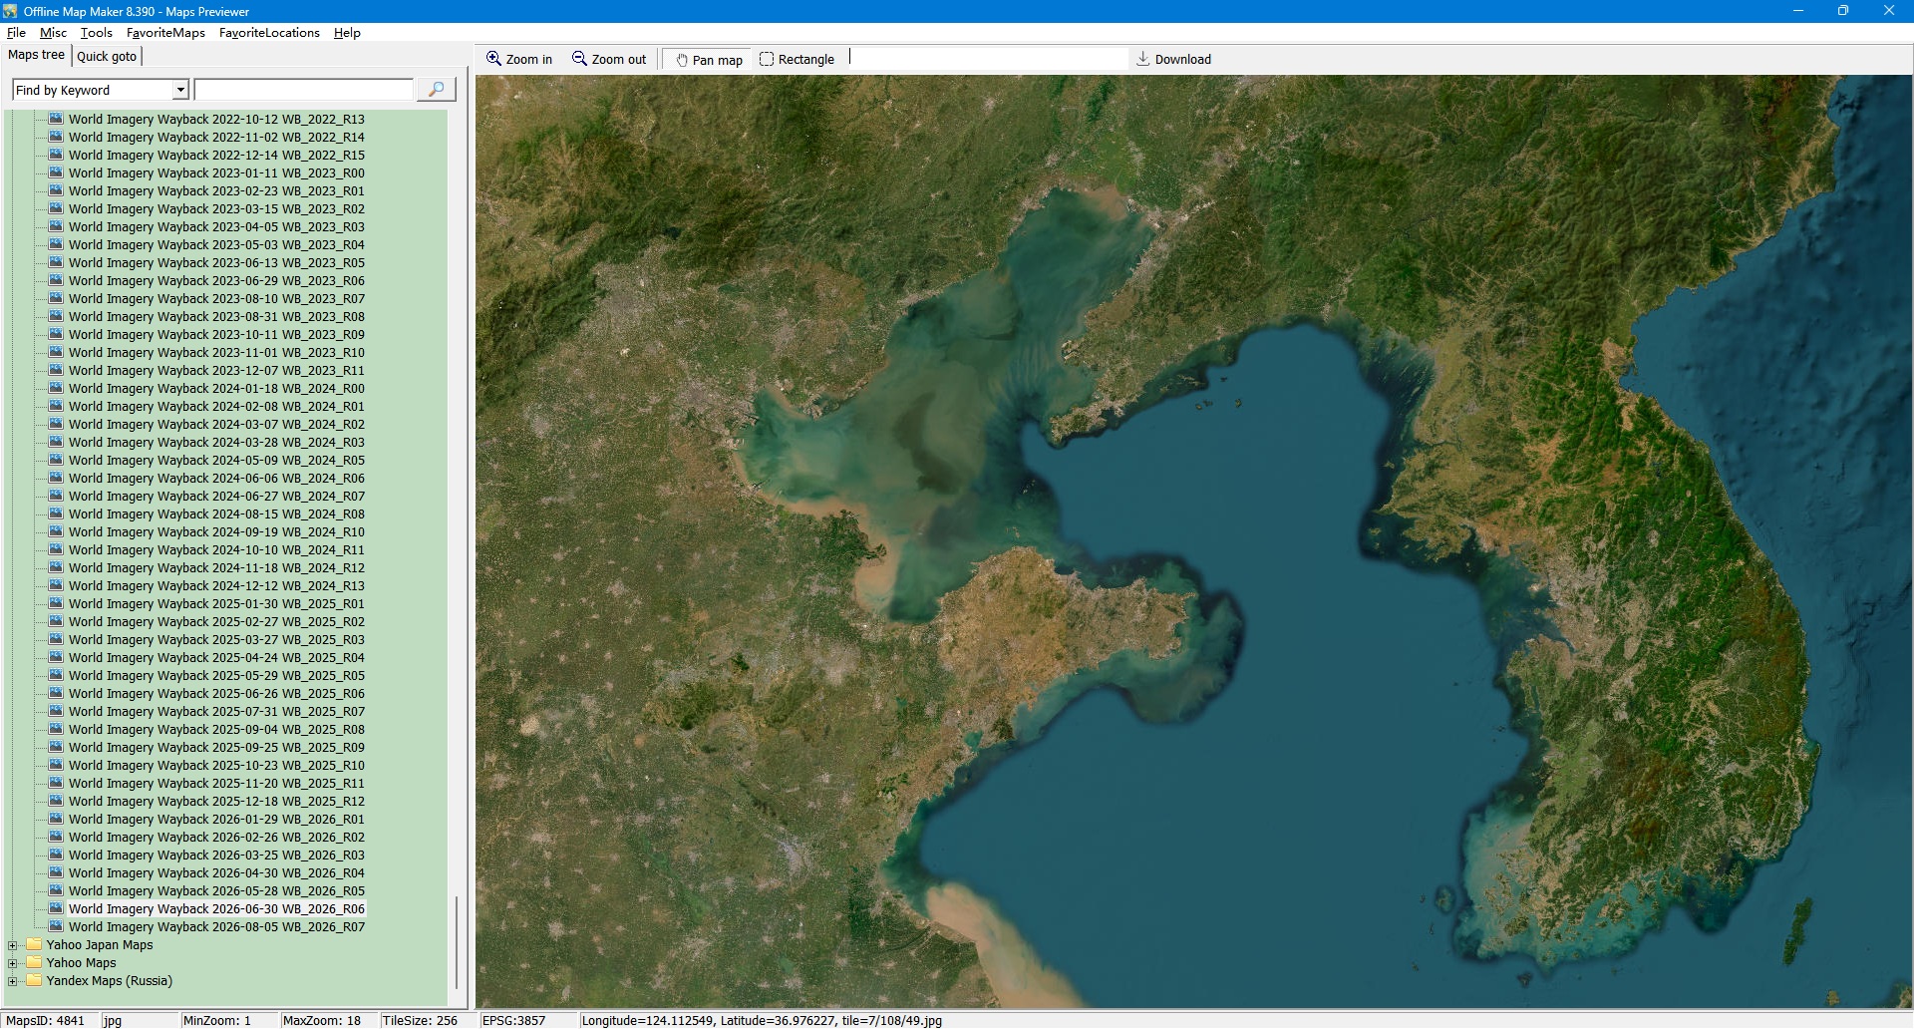The width and height of the screenshot is (1914, 1029).
Task: Click the Zoom in button label
Action: pyautogui.click(x=529, y=60)
